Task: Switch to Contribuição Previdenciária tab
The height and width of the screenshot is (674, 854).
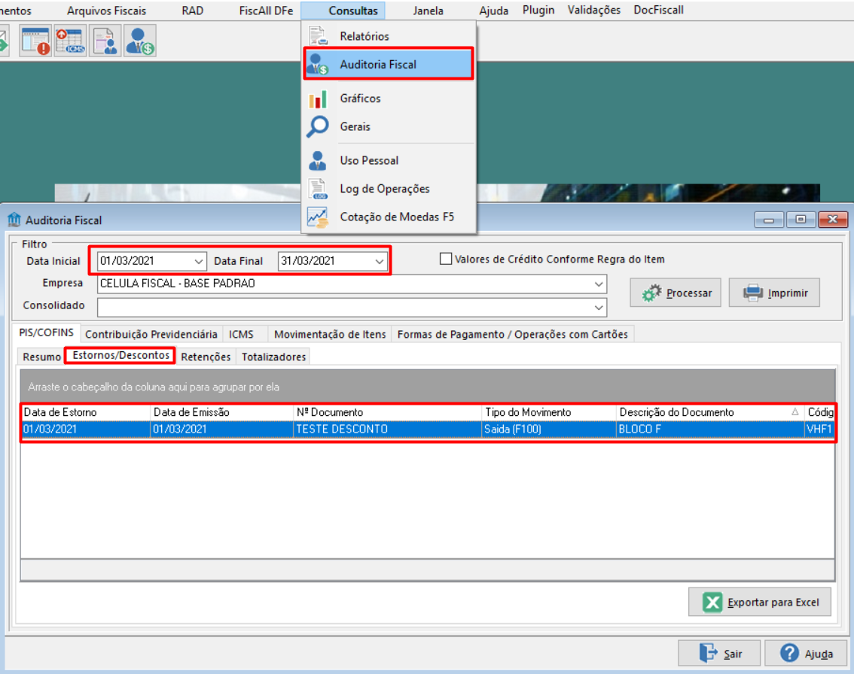Action: click(151, 334)
